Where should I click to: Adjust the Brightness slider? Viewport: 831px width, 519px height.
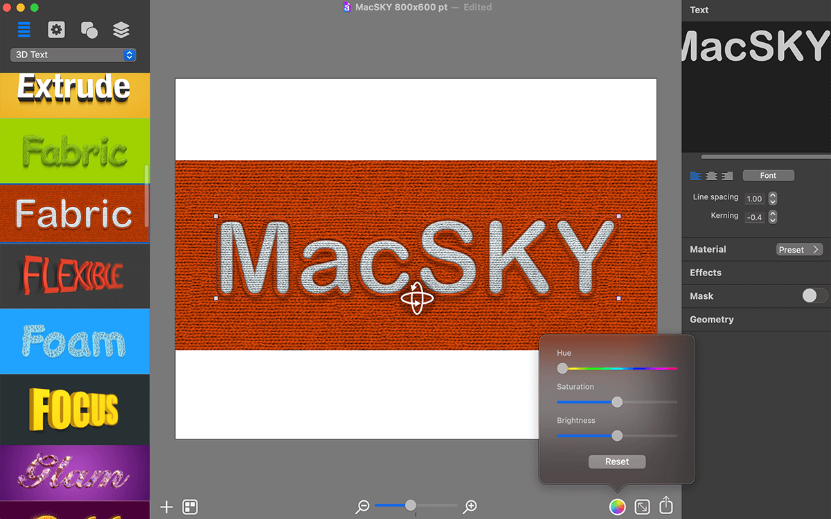pos(617,435)
